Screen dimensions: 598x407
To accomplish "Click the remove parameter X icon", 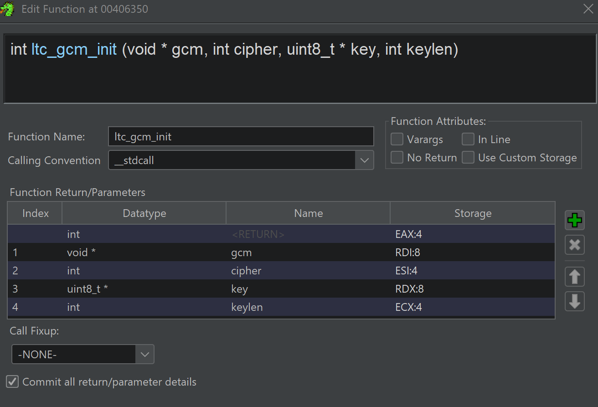I will (x=575, y=245).
